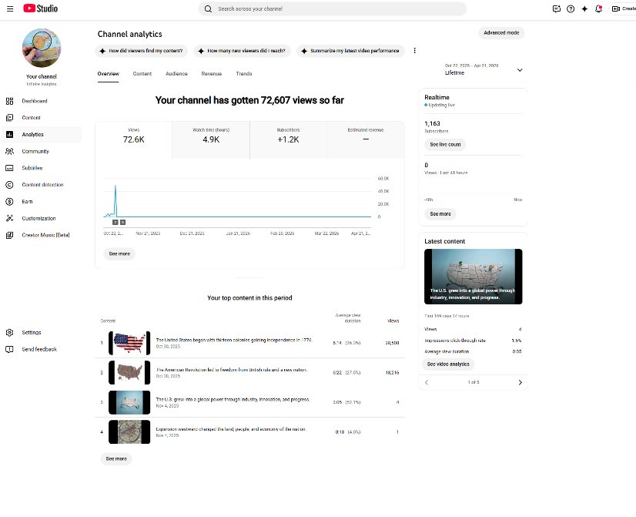Click the 1,163 subscribers count
Screen dimensions: 636x517
point(433,123)
